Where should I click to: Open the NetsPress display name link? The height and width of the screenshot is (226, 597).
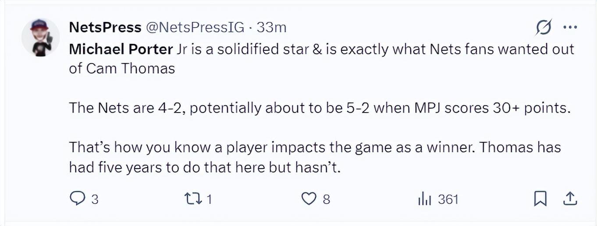tap(105, 28)
